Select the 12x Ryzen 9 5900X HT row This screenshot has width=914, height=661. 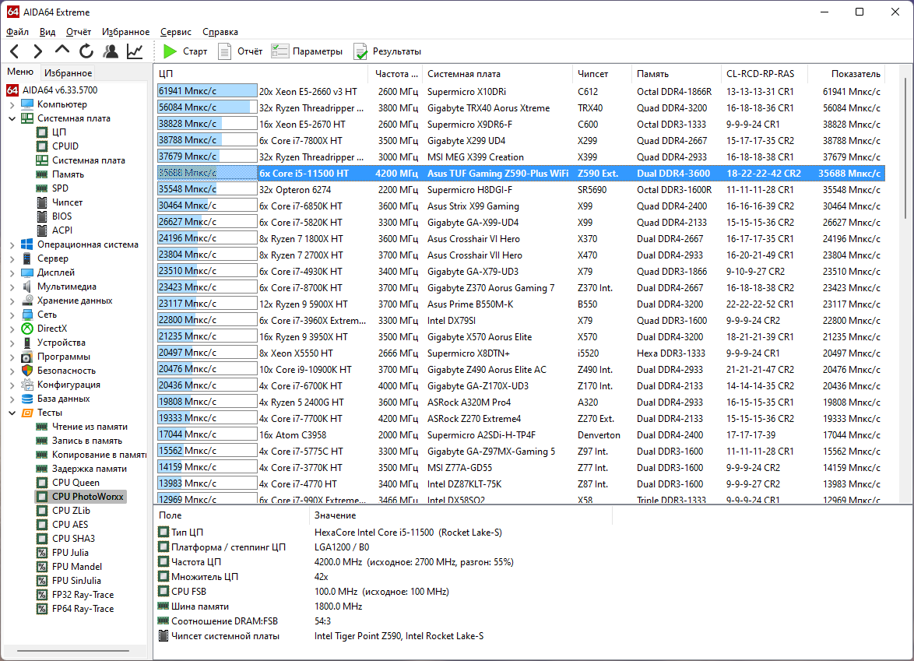click(x=521, y=304)
